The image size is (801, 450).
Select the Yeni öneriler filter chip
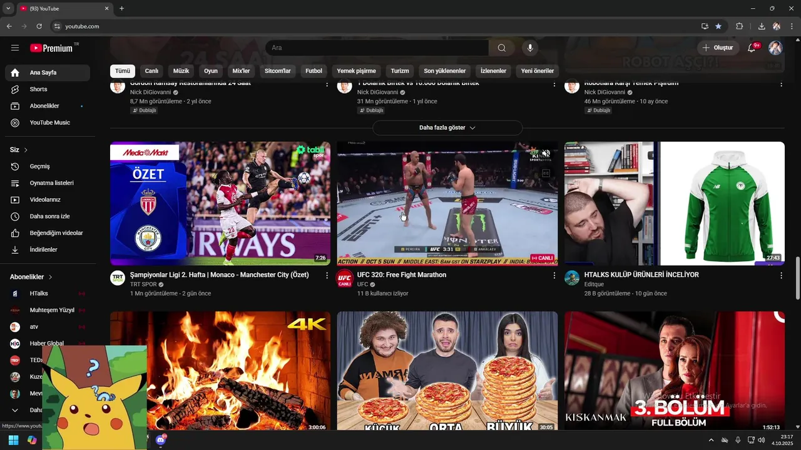(x=538, y=71)
